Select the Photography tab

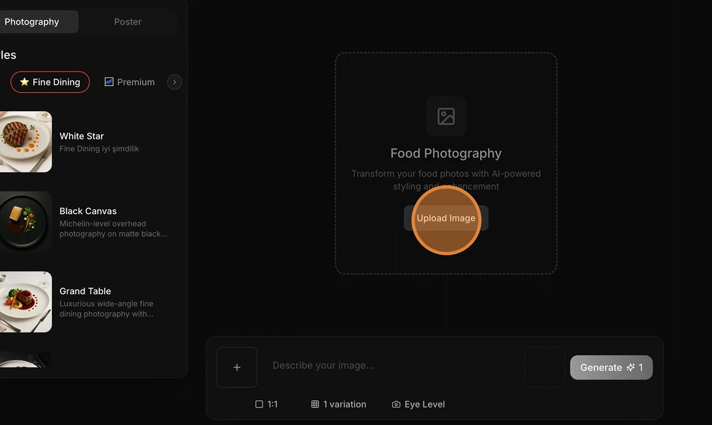tap(31, 21)
